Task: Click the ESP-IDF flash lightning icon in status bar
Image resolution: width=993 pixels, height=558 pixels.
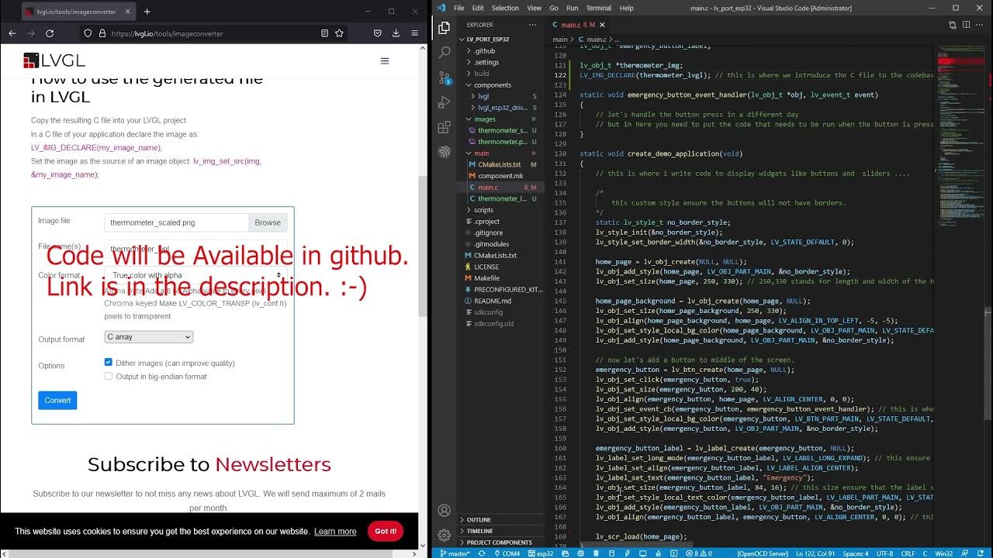Action: tap(627, 553)
